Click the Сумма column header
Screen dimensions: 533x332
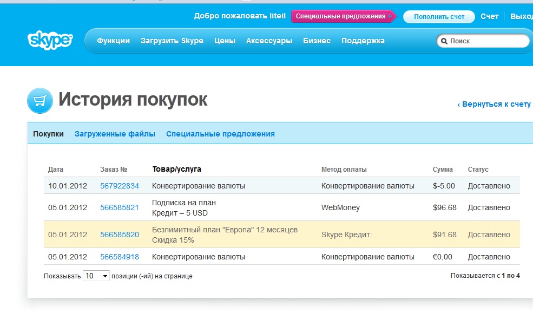[x=443, y=169]
